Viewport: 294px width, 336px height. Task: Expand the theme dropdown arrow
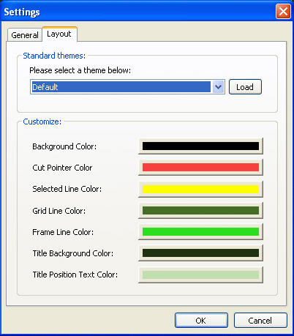(218, 87)
